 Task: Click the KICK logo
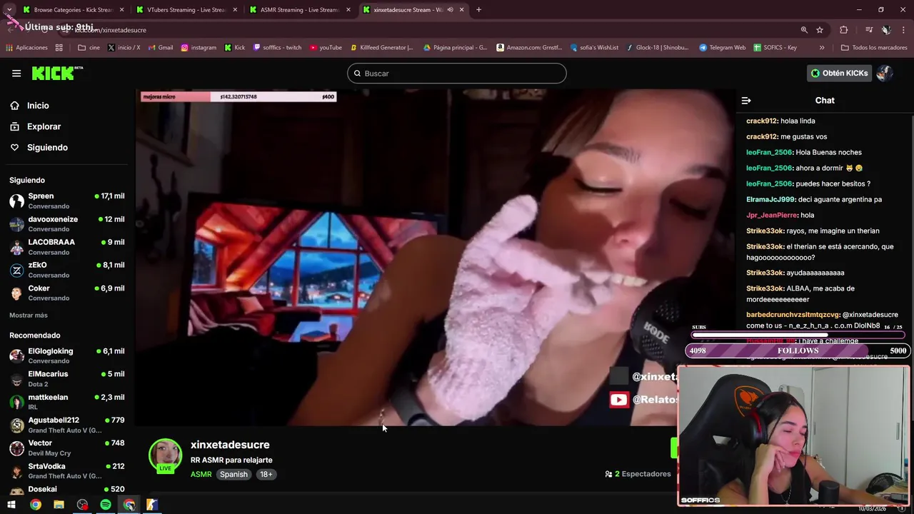(x=57, y=73)
